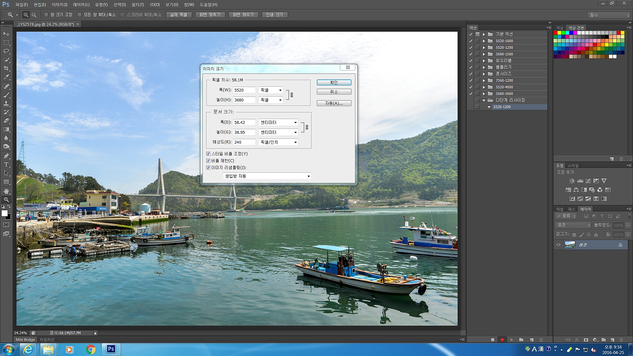
Task: Select the Hand tool
Action: click(x=6, y=191)
